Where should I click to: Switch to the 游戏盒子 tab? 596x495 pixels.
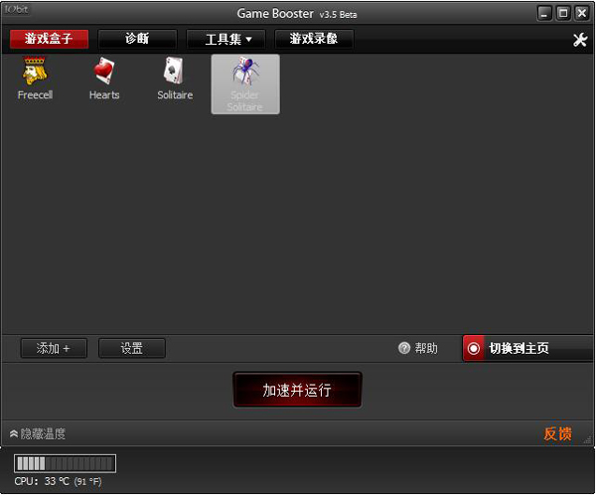point(49,39)
